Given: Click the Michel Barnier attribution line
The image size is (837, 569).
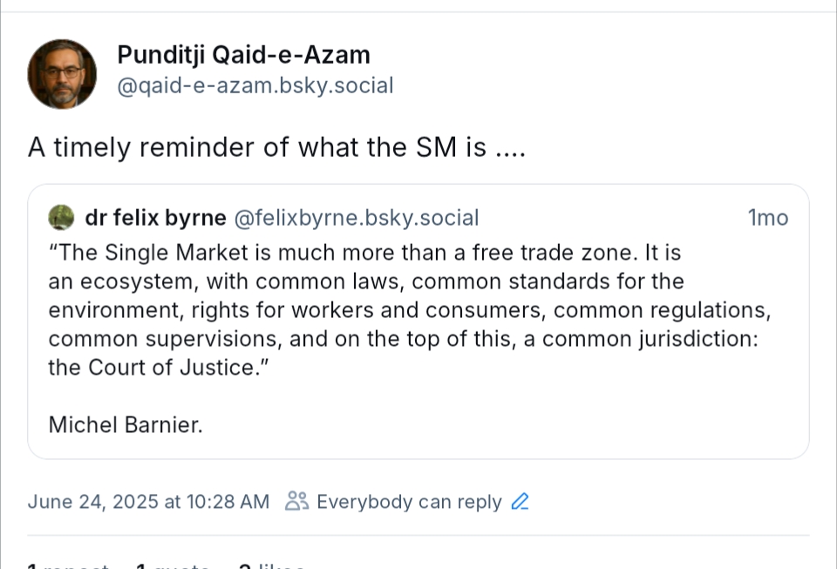Looking at the screenshot, I should coord(126,424).
